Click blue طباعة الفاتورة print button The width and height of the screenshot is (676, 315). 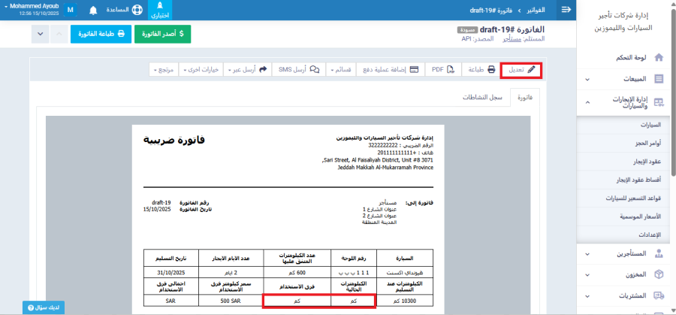(101, 34)
